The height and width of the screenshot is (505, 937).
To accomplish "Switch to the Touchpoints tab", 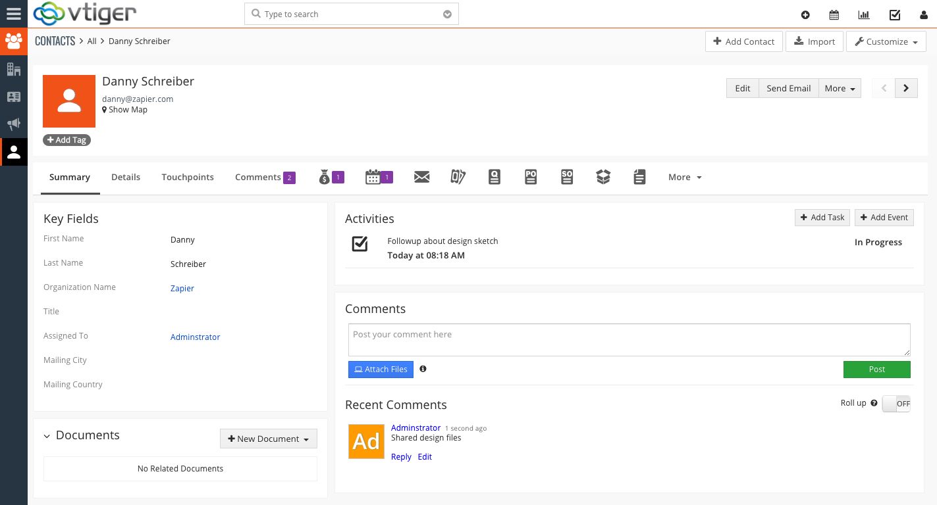I will click(x=188, y=177).
